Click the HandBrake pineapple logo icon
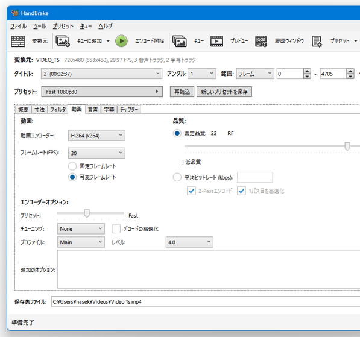Viewport: 360px width, 337px height. point(15,13)
